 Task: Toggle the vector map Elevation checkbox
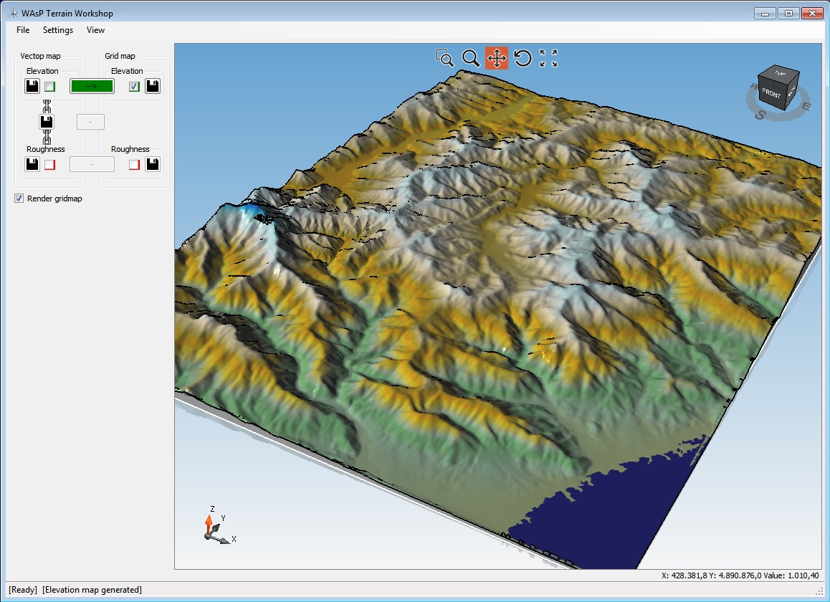49,86
